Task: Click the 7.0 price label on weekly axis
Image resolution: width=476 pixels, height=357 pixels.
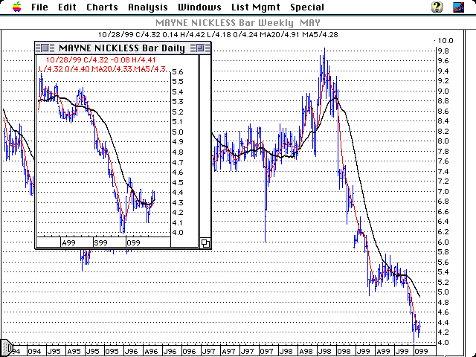Action: 443,192
